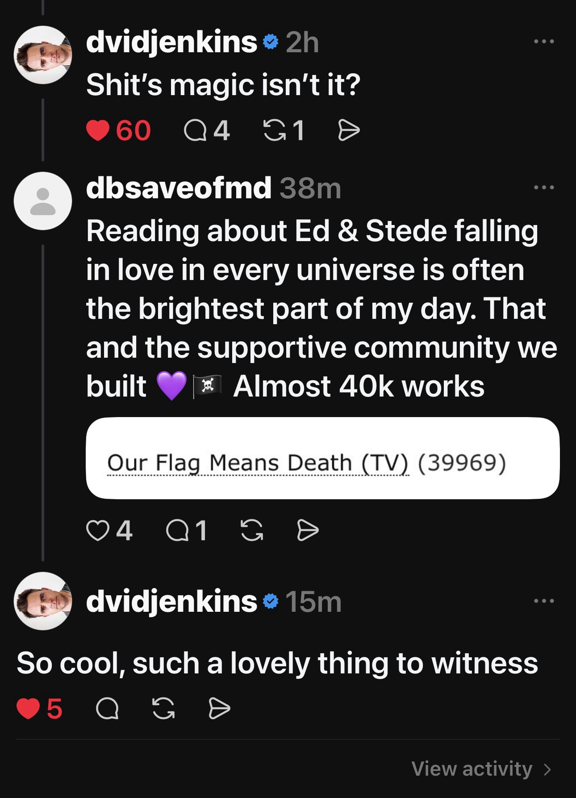Image resolution: width=576 pixels, height=798 pixels.
Task: Open more options for the 15m dvidjenkins post
Action: pos(544,601)
